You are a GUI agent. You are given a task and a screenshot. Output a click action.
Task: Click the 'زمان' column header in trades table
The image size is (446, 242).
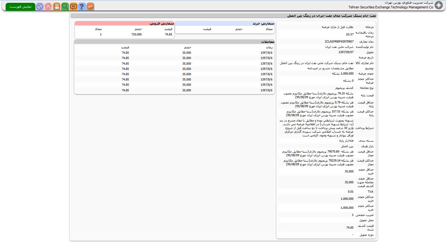269,47
